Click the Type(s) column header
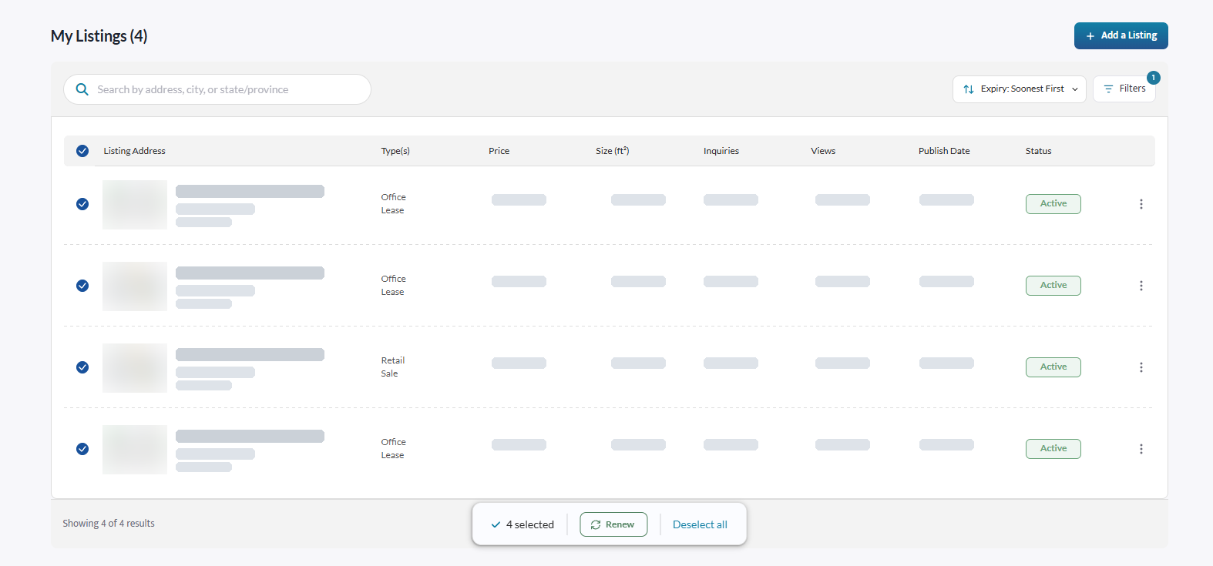1213x566 pixels. tap(395, 151)
